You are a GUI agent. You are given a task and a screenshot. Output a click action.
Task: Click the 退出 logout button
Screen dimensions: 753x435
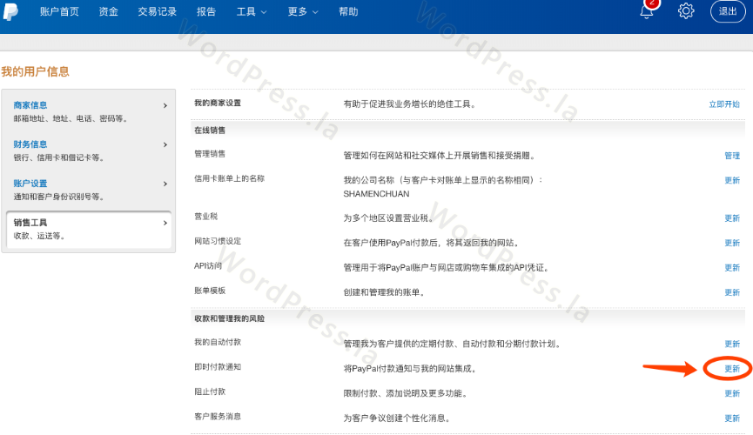coord(728,11)
